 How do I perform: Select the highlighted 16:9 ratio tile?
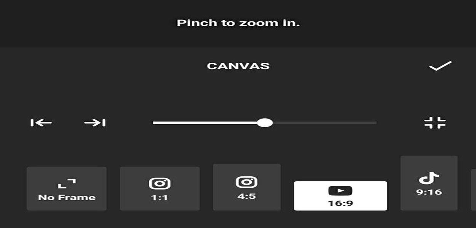[340, 196]
